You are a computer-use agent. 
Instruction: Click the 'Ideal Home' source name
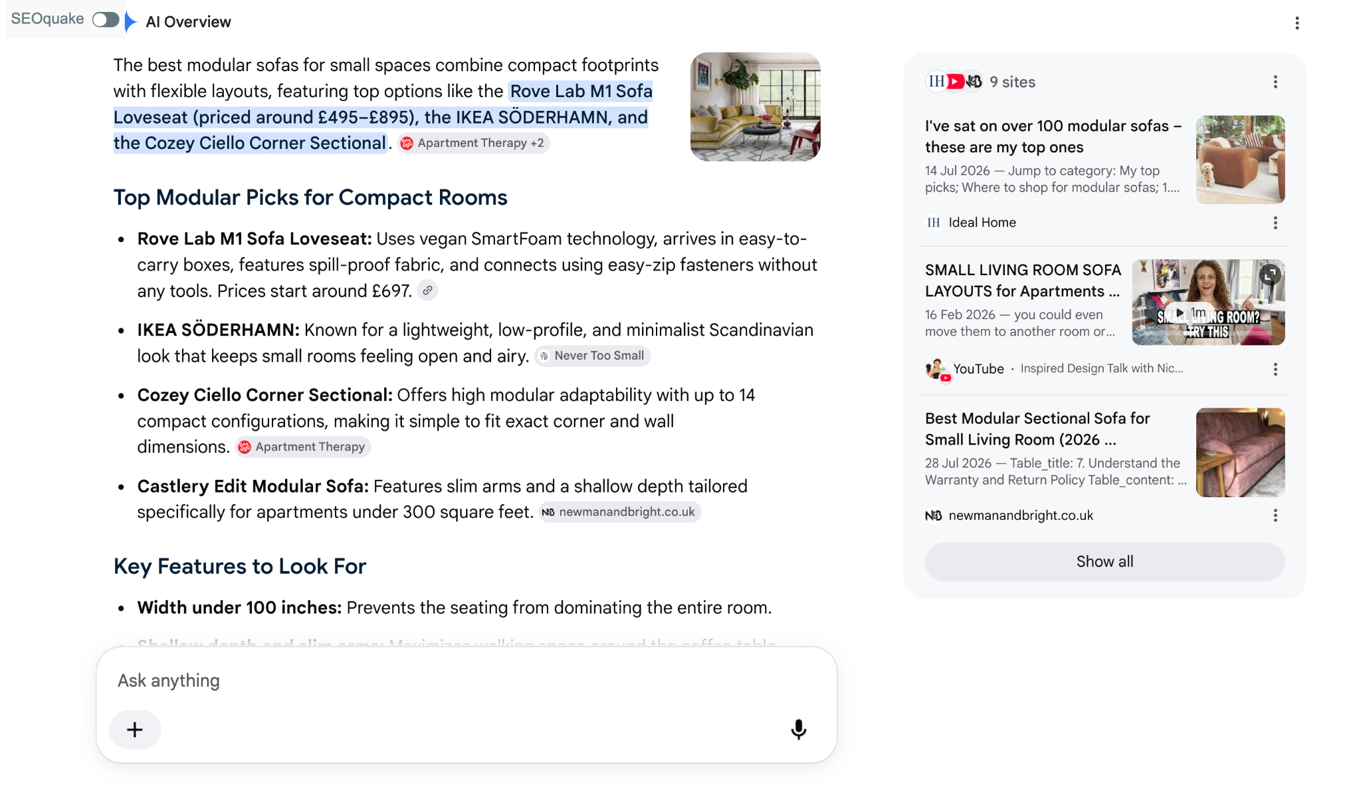[x=982, y=223]
